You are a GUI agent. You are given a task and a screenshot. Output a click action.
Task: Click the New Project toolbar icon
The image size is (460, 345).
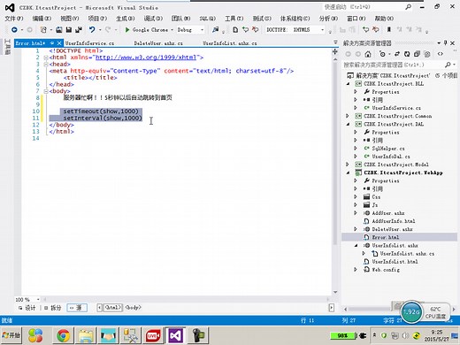tap(43, 30)
